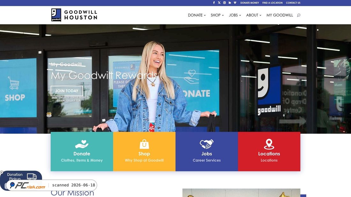This screenshot has width=351, height=197.
Task: Click the Jobs handshake icon
Action: [206, 144]
